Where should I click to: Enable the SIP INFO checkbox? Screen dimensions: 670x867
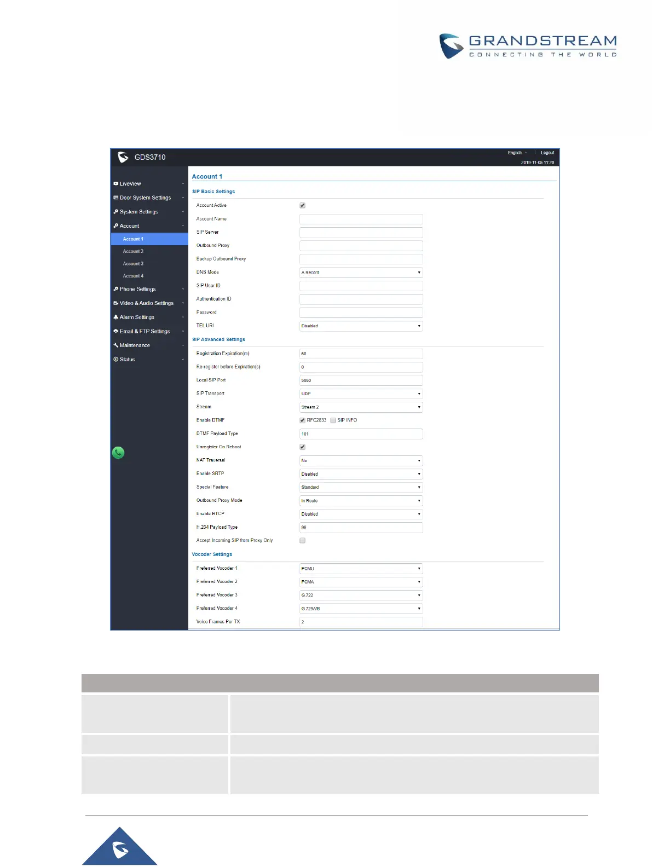(x=333, y=420)
